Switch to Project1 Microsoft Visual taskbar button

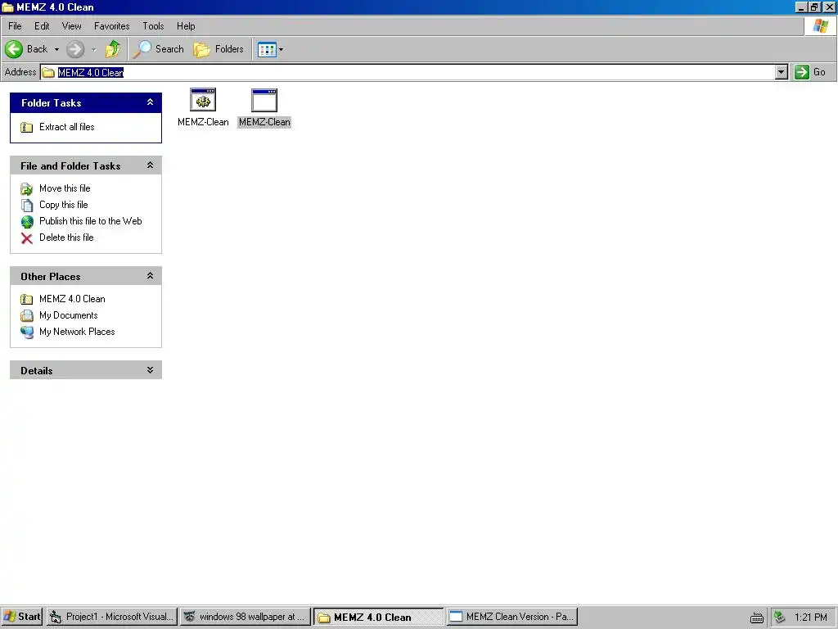[x=111, y=617]
